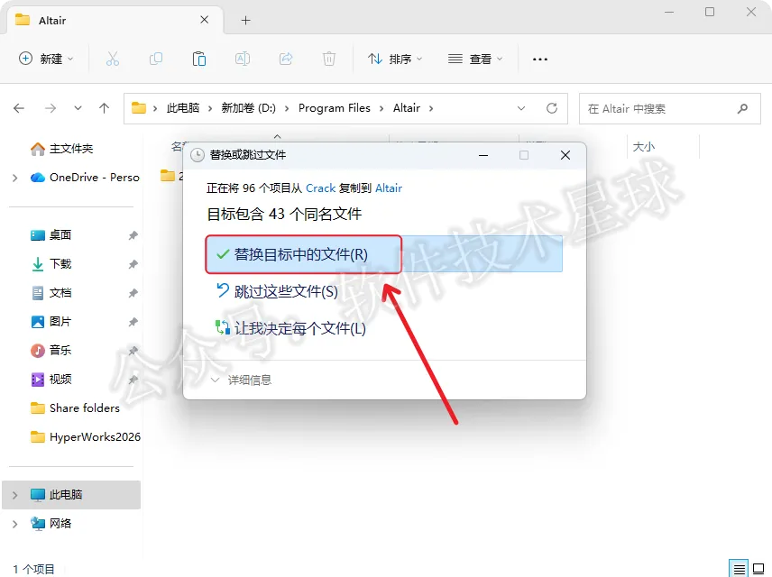Image resolution: width=772 pixels, height=577 pixels.
Task: Navigate up one folder level
Action: pyautogui.click(x=104, y=108)
